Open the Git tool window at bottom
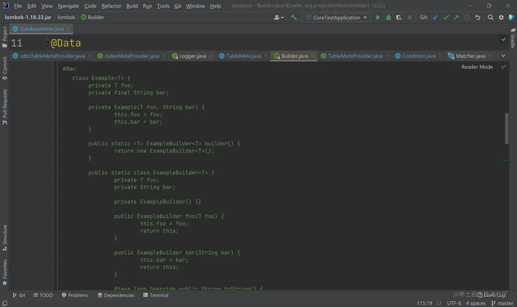This screenshot has width=517, height=307. coord(19,295)
